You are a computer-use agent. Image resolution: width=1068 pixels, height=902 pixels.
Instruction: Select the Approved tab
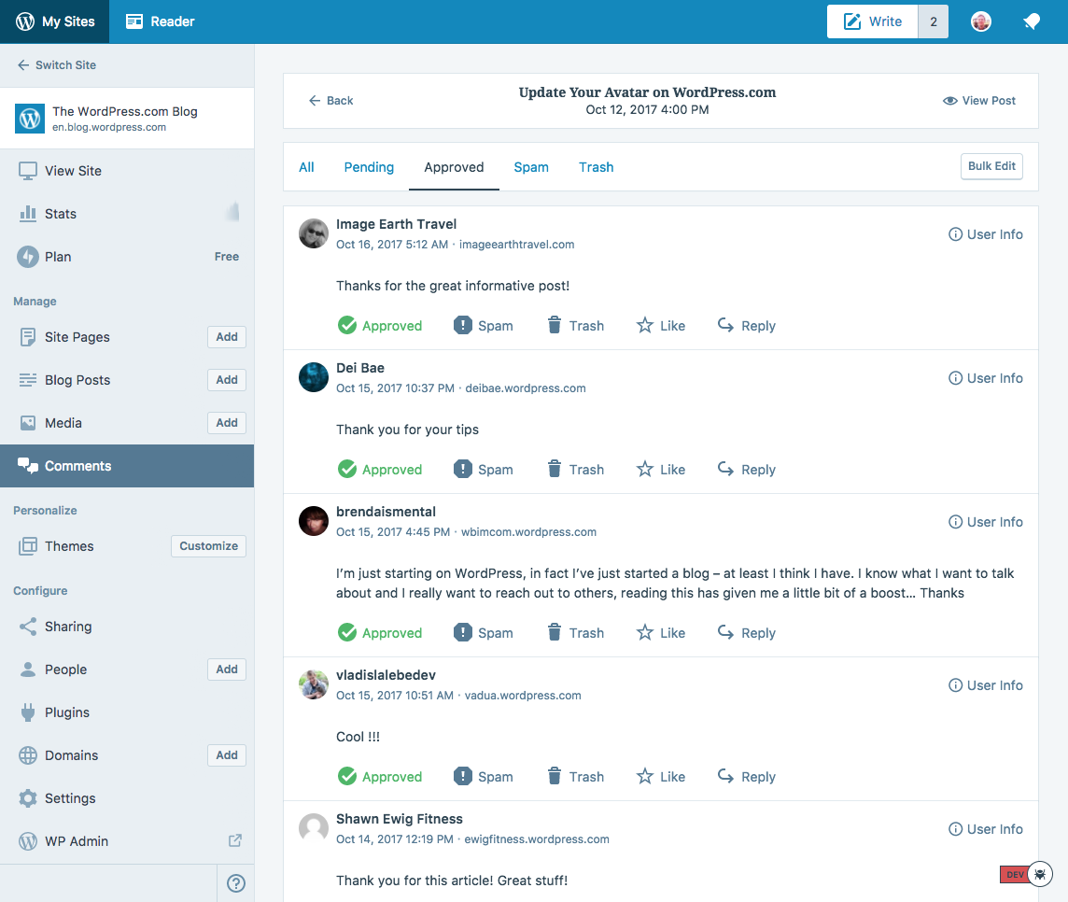(x=454, y=167)
